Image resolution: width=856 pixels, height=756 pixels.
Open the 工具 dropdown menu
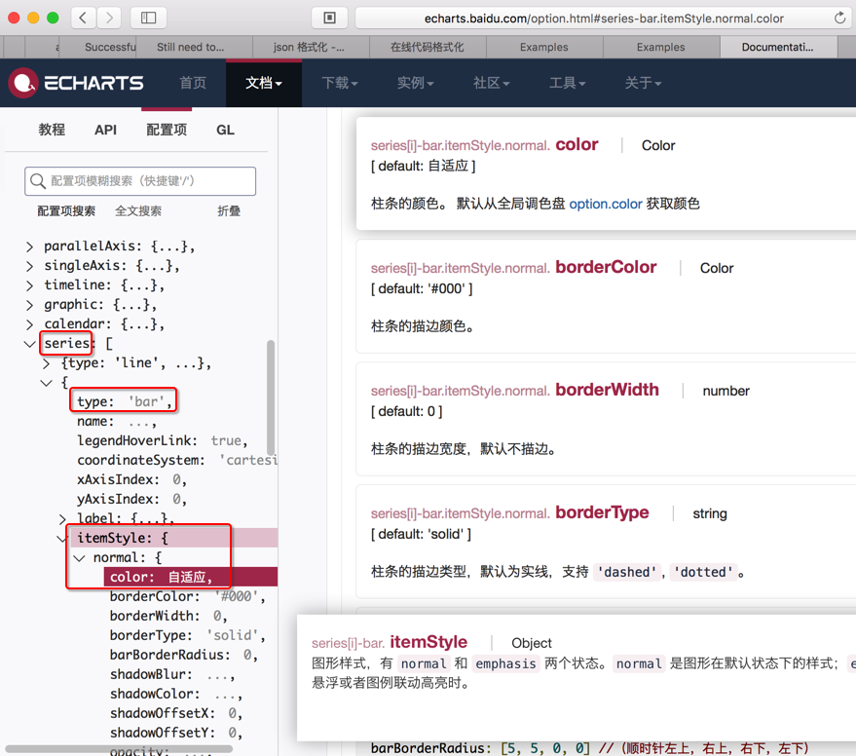(567, 83)
